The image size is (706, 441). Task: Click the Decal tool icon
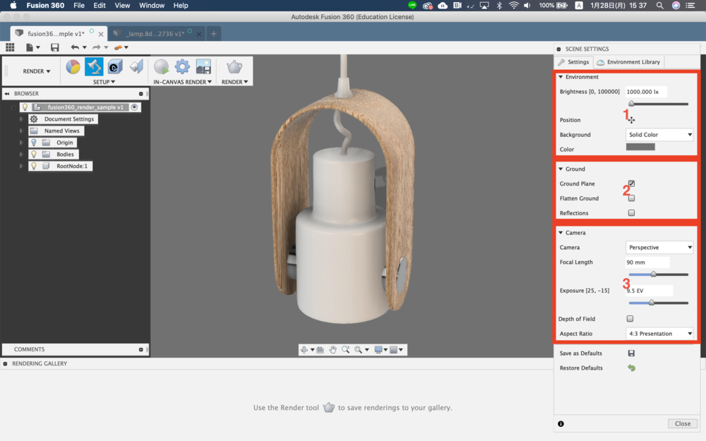115,67
